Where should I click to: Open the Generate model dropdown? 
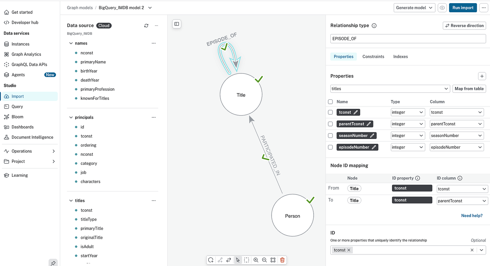click(414, 8)
